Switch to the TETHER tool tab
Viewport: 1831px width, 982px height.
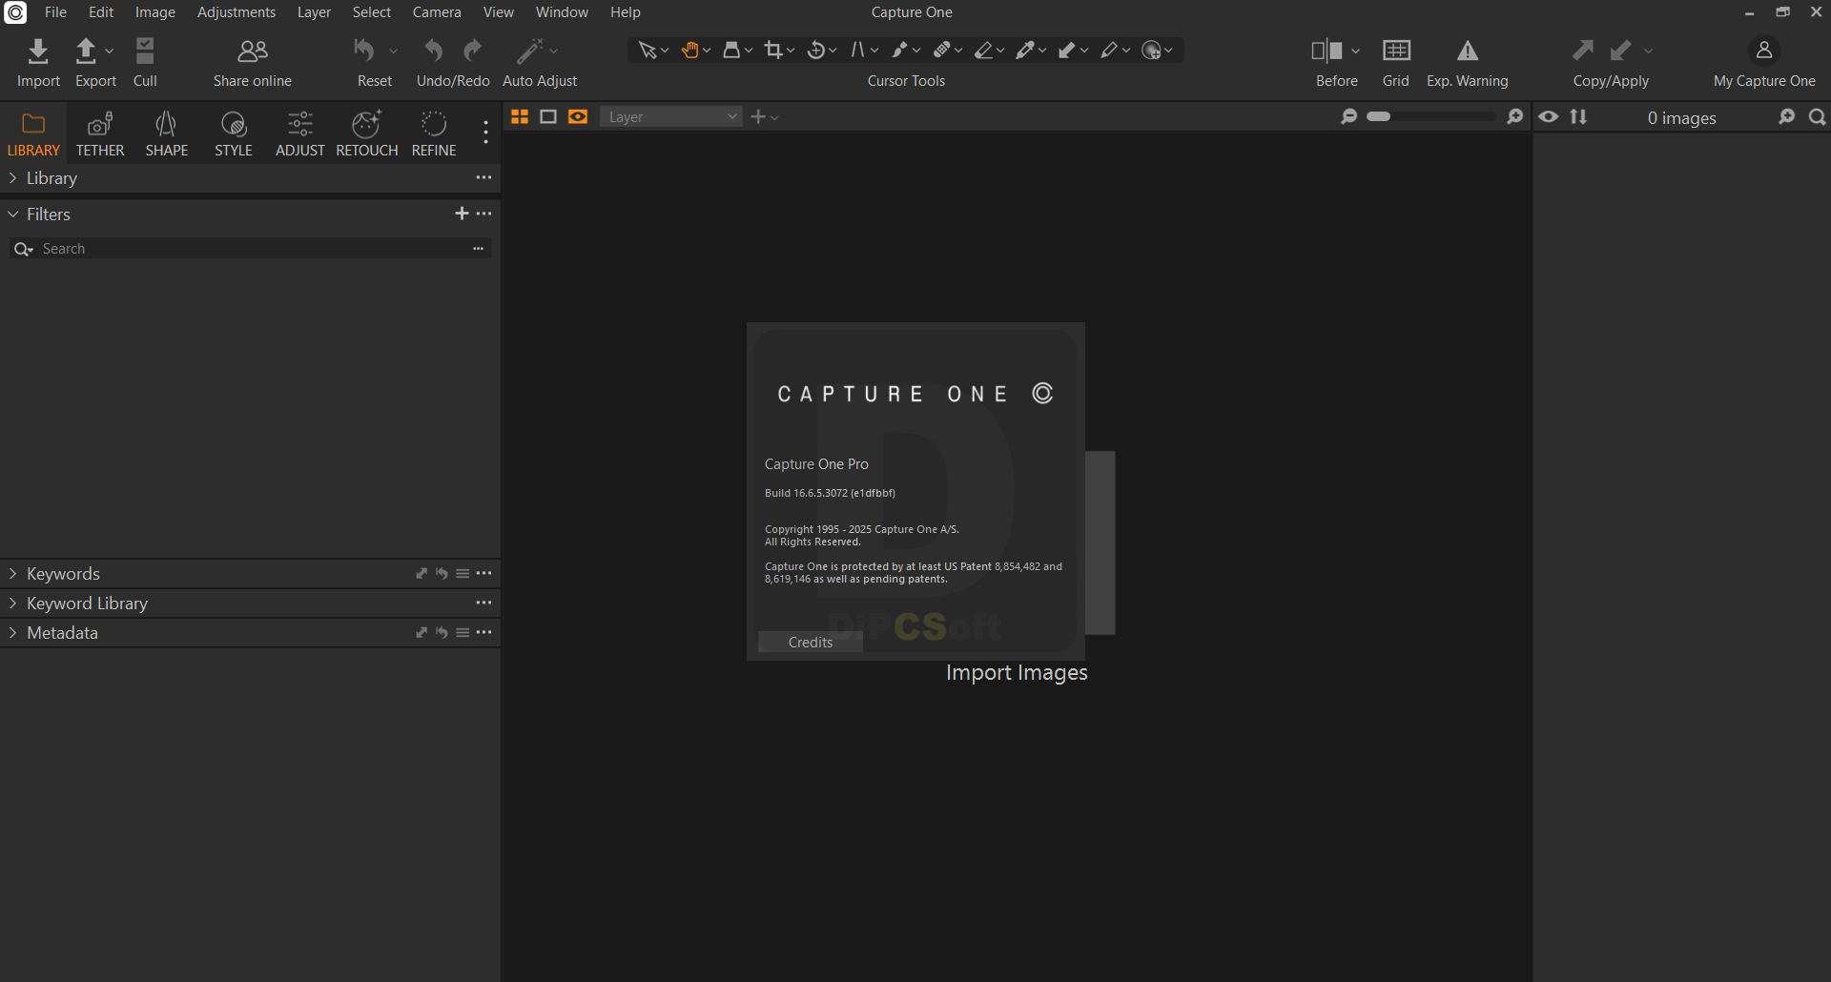click(x=100, y=133)
